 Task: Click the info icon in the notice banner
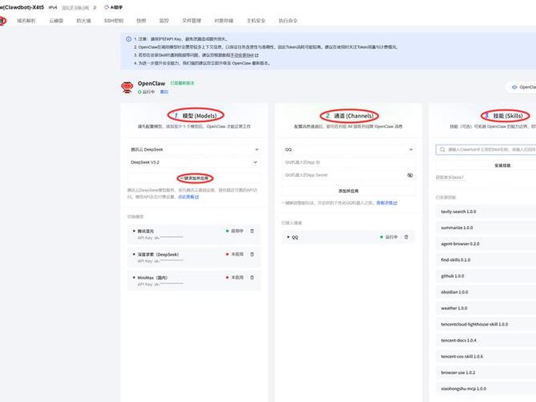[x=129, y=39]
